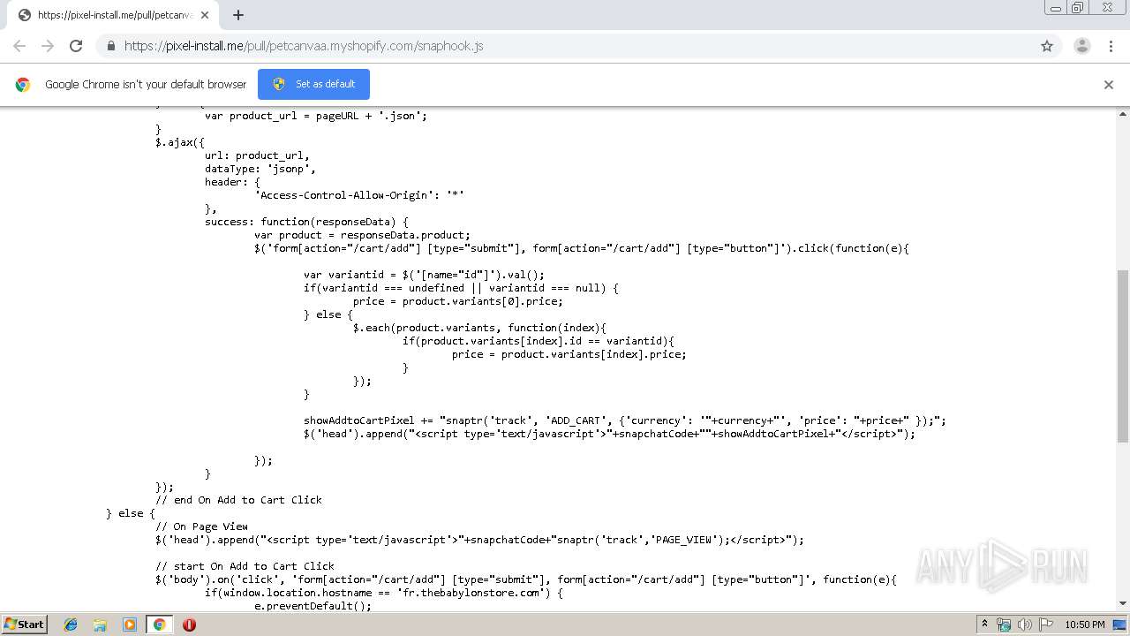Go forward to the next page

tap(48, 46)
